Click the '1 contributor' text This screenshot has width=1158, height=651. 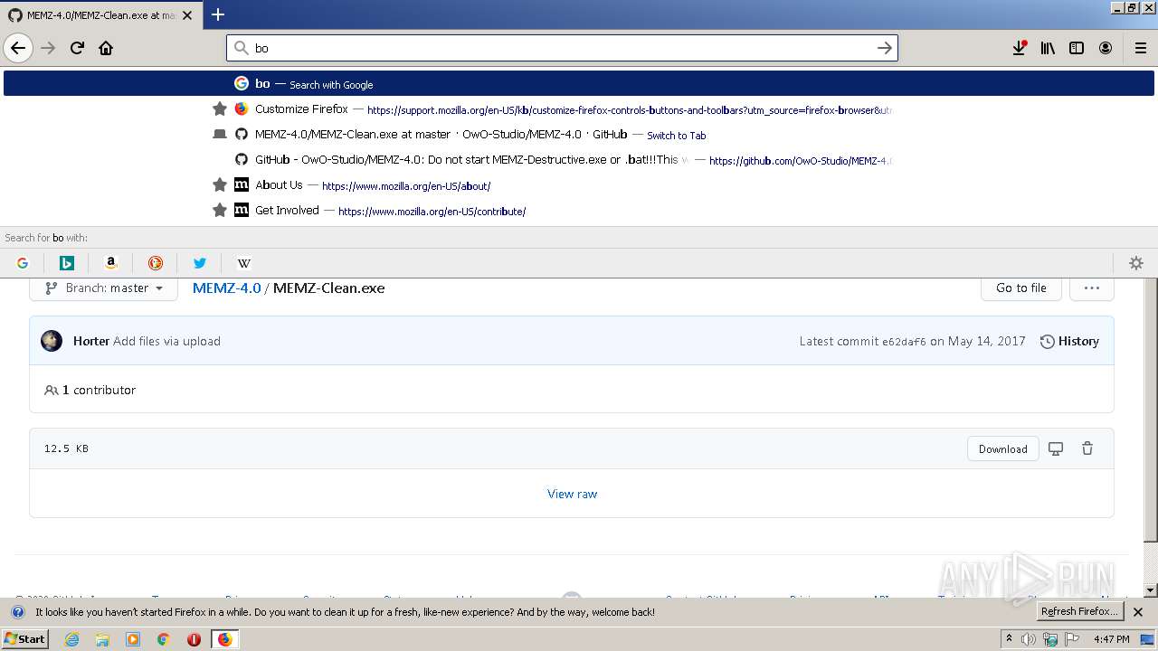point(99,390)
